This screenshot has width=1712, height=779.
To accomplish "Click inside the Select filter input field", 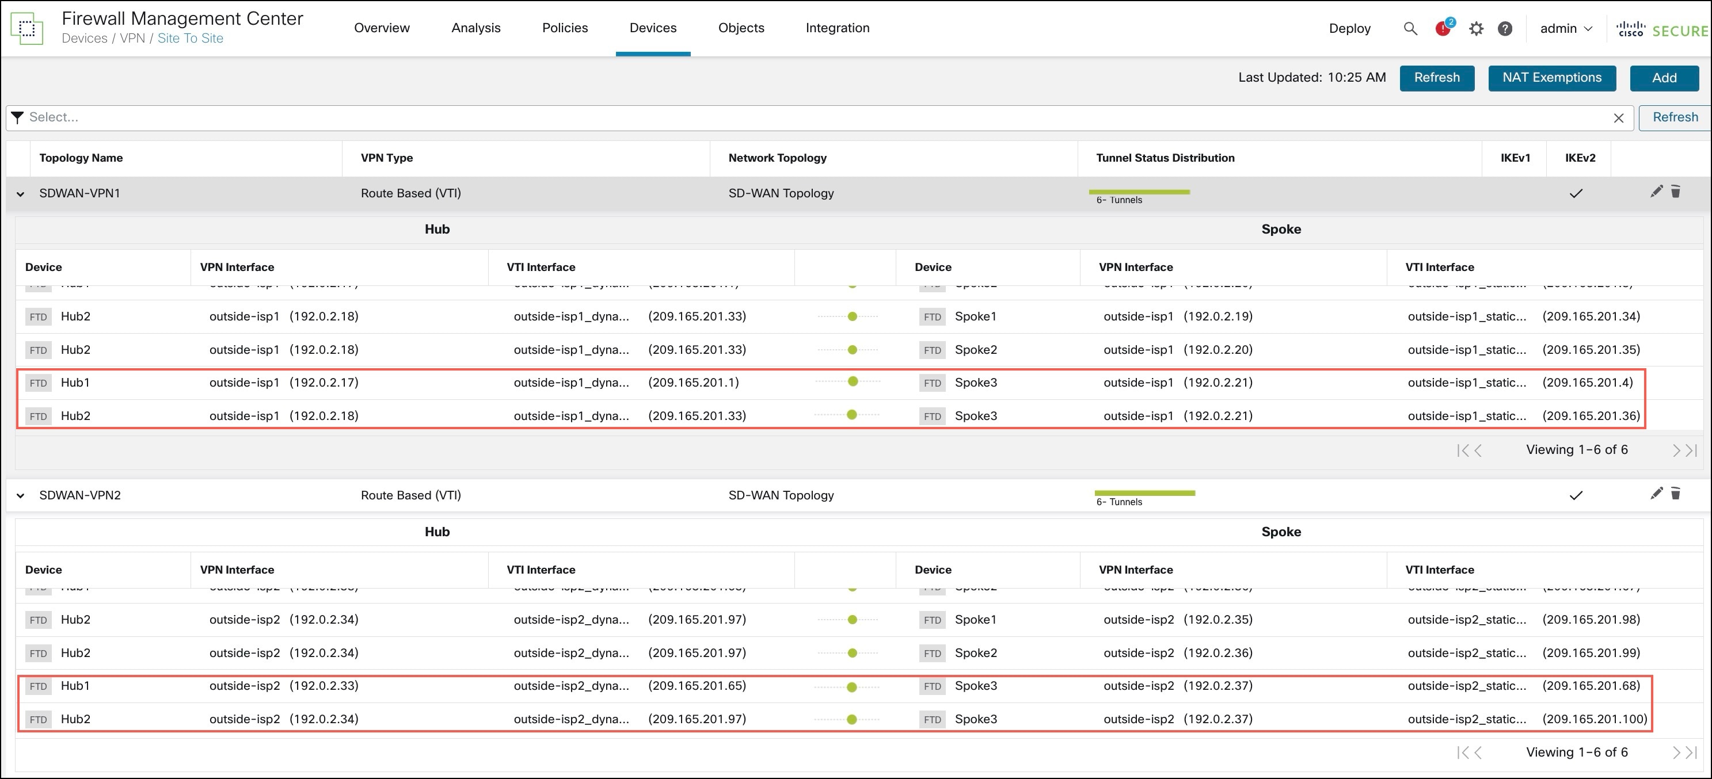I will [199, 117].
